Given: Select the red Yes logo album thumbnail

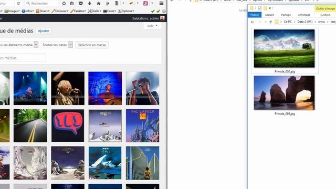Looking at the screenshot, I should pos(68,125).
